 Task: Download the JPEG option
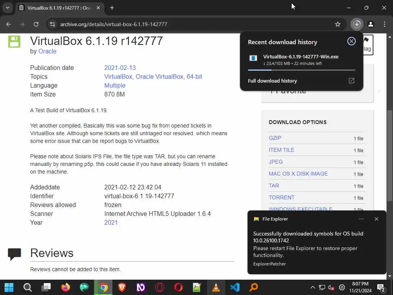point(276,162)
